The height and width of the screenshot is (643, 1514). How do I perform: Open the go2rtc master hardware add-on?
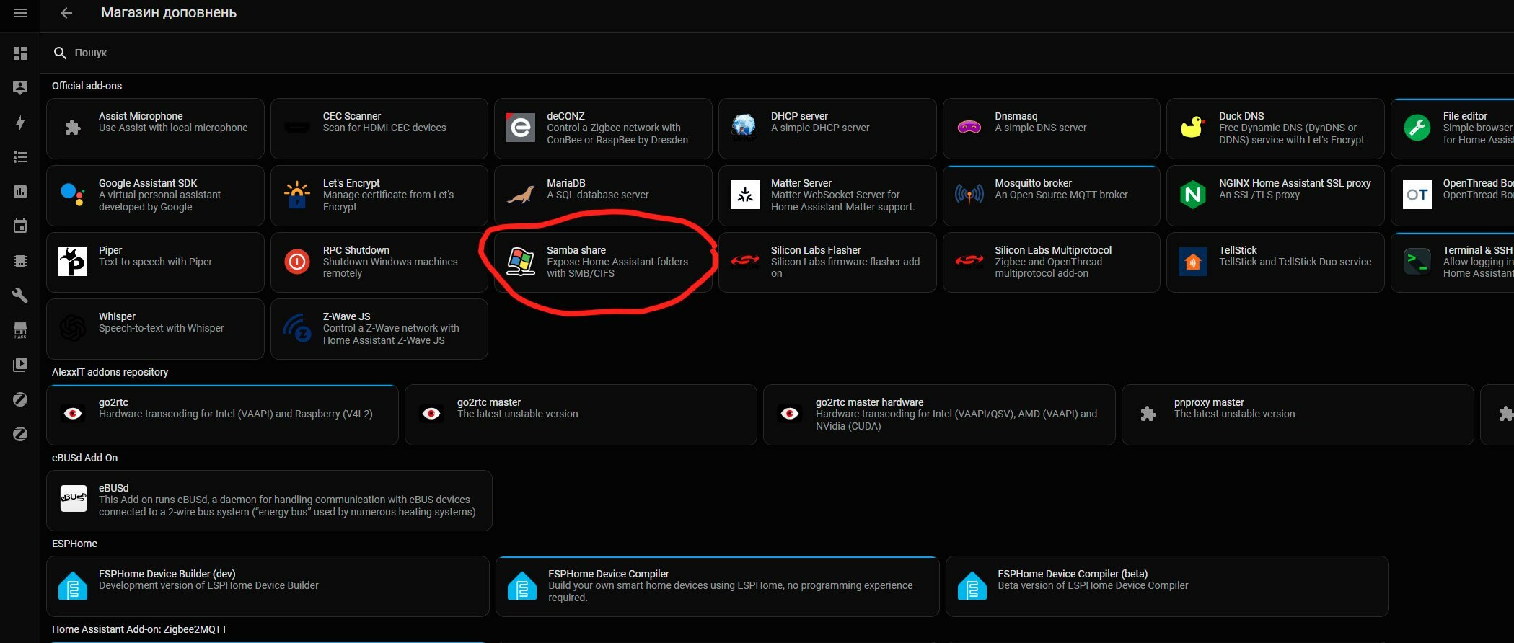click(x=939, y=414)
